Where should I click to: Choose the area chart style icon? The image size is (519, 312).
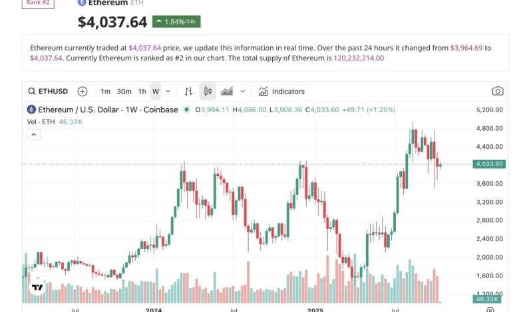[x=227, y=91]
